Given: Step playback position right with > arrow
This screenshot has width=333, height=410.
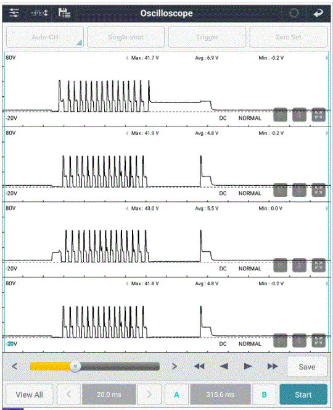Looking at the screenshot, I should coord(175,366).
